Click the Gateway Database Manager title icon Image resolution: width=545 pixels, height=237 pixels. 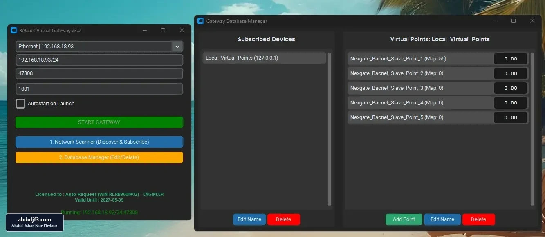pyautogui.click(x=200, y=21)
